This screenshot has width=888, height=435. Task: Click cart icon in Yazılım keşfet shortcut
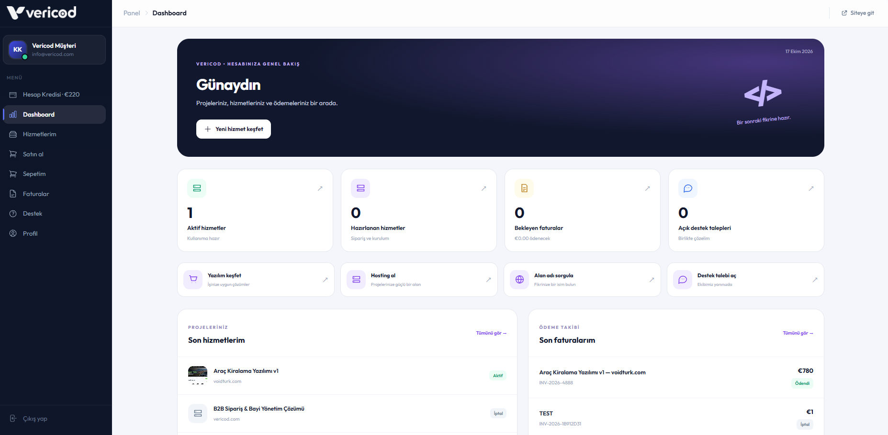(193, 280)
